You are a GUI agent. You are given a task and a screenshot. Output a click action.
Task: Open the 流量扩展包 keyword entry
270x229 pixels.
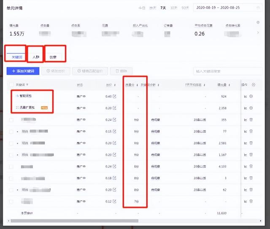point(27,108)
